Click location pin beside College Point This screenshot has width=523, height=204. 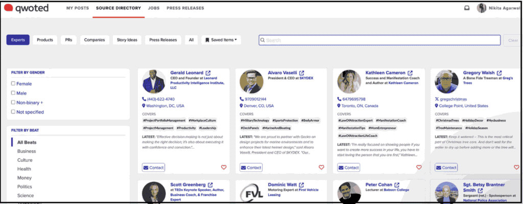(x=437, y=106)
